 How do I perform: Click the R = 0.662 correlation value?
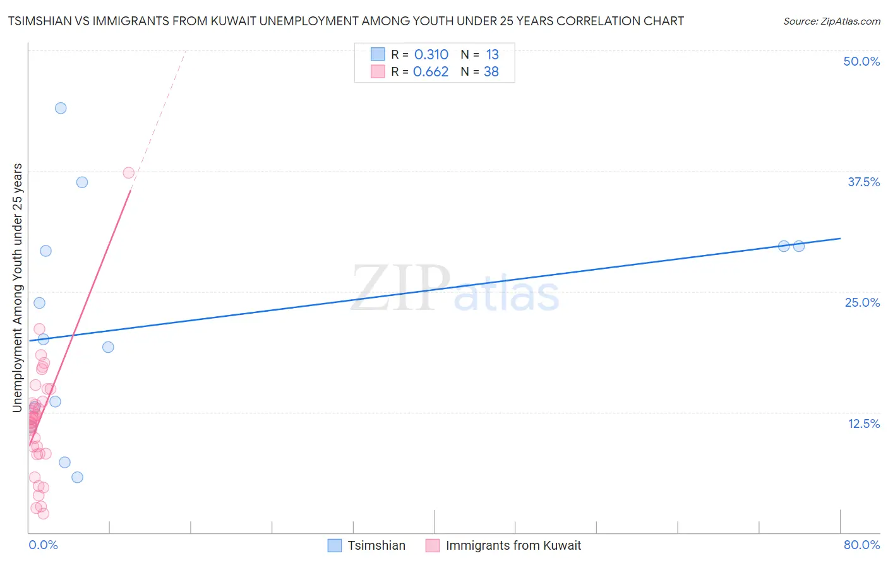[x=420, y=71]
